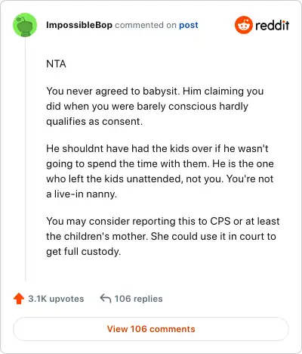Click the "get full custody." line

(84, 252)
